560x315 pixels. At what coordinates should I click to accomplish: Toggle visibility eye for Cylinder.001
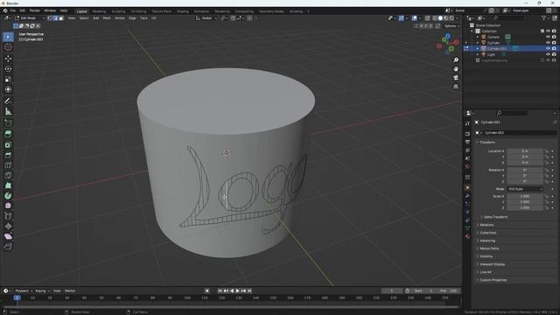pos(548,49)
